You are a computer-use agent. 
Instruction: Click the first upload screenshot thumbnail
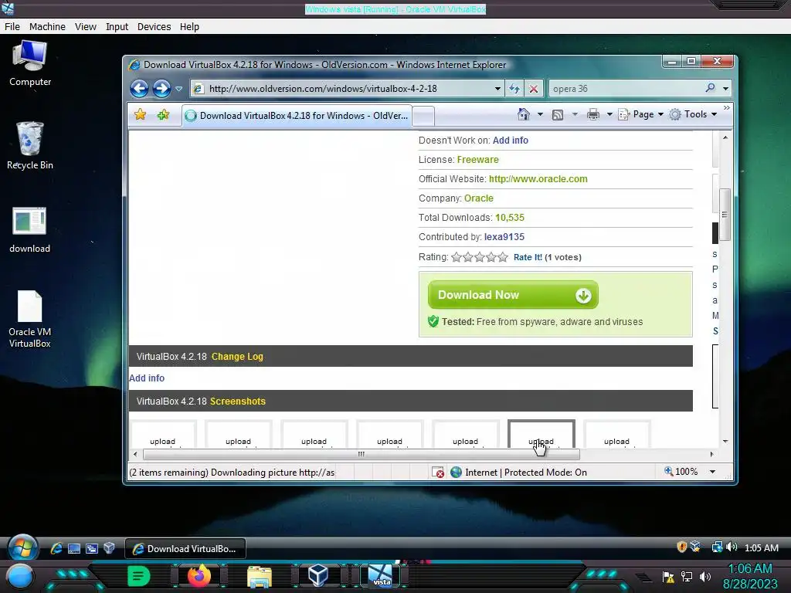162,434
